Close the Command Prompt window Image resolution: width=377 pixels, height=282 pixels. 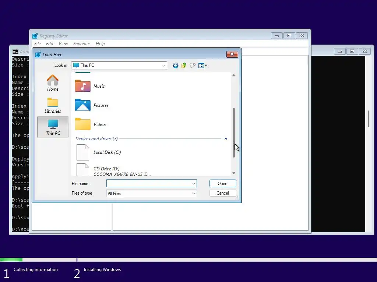365,51
